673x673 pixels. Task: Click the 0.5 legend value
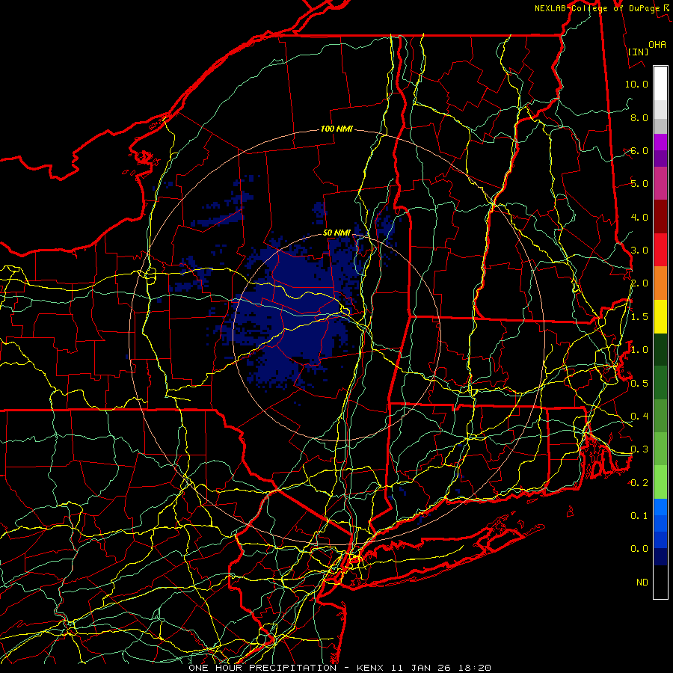(x=639, y=383)
